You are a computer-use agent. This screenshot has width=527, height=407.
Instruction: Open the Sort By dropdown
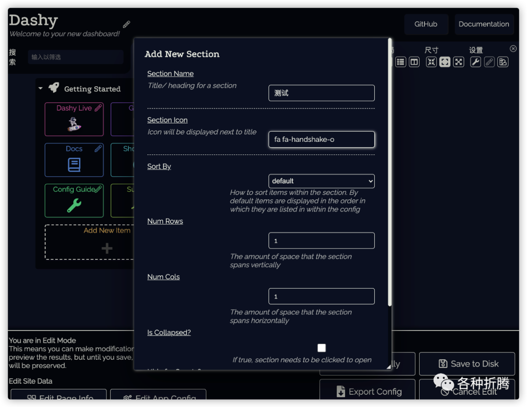pyautogui.click(x=321, y=181)
